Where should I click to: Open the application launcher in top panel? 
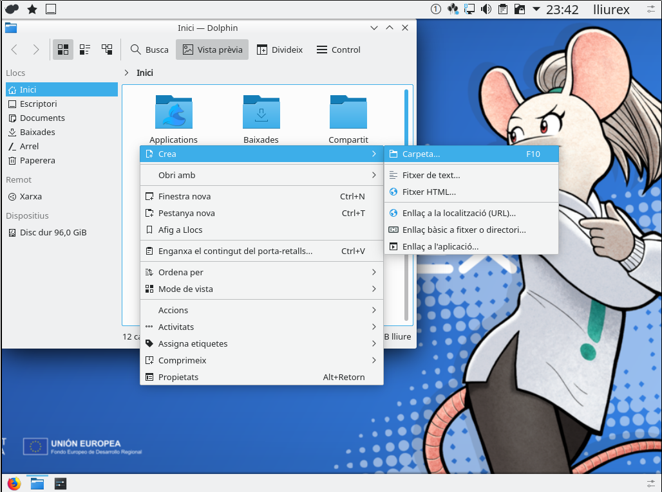[x=12, y=9]
